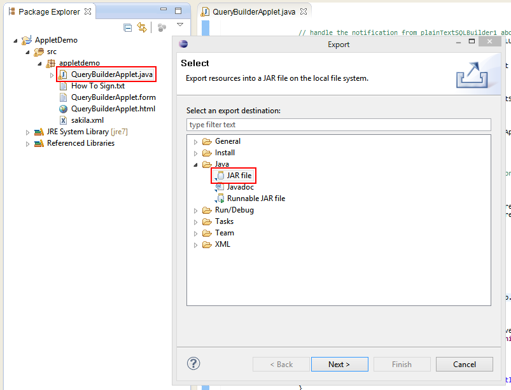Viewport: 511px width, 390px height.
Task: Click the How To Sign.txt file icon
Action: point(63,86)
